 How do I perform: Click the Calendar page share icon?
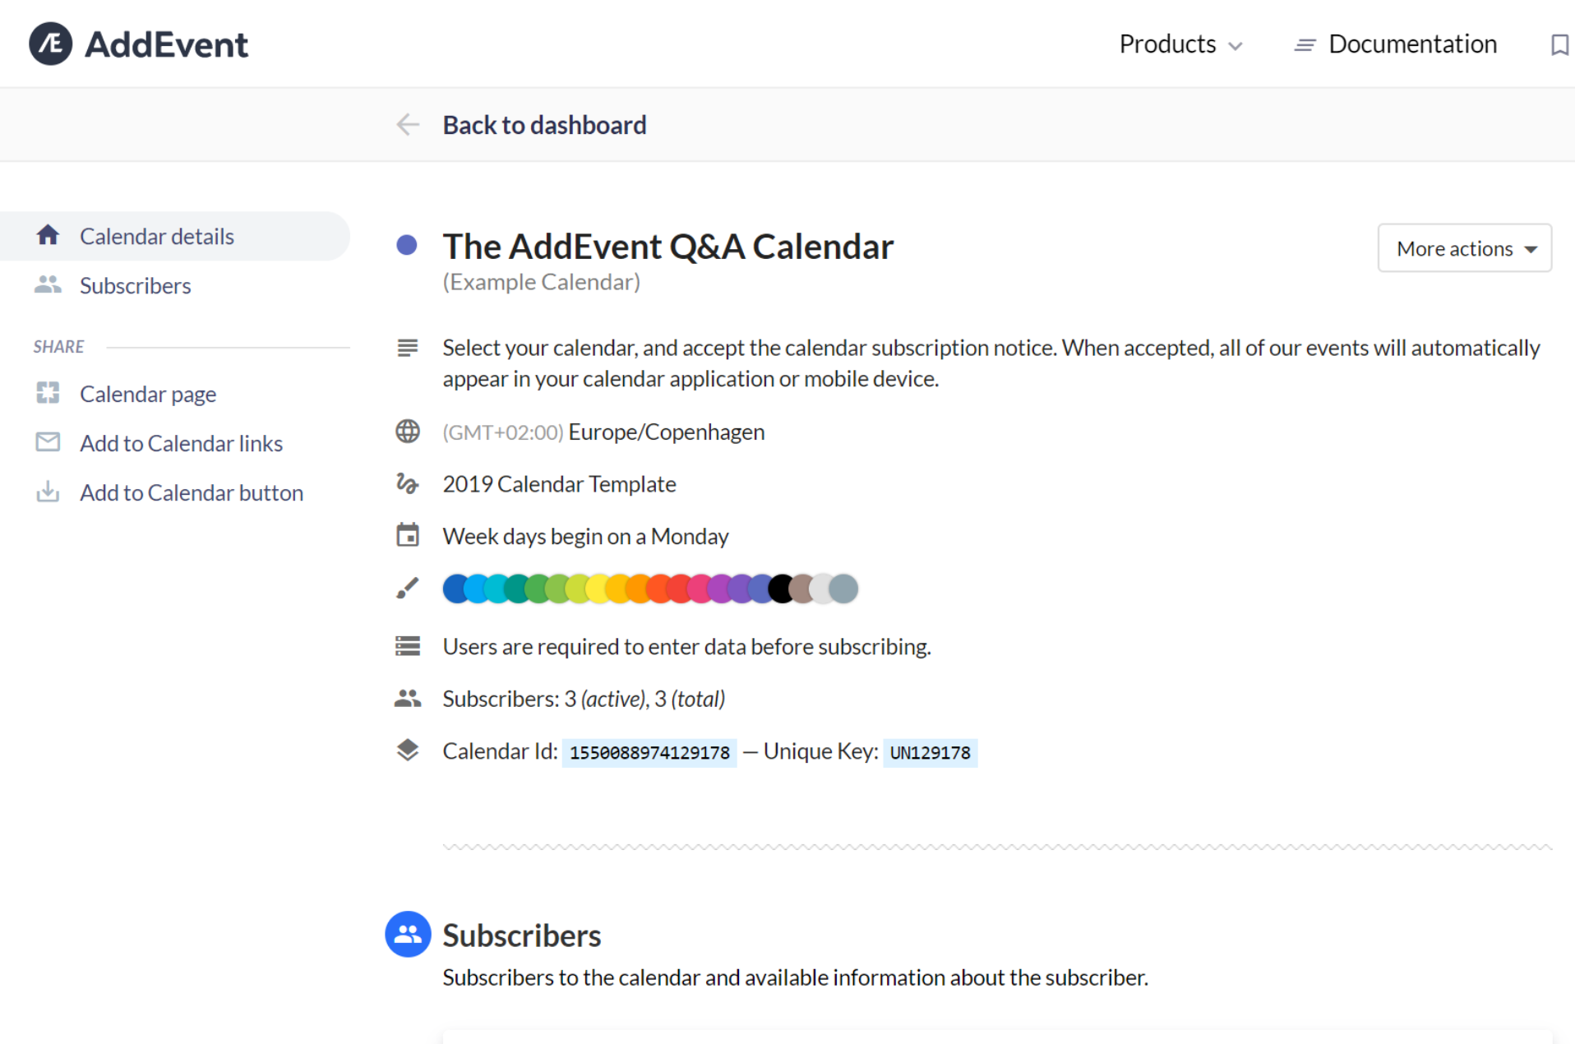pos(48,393)
